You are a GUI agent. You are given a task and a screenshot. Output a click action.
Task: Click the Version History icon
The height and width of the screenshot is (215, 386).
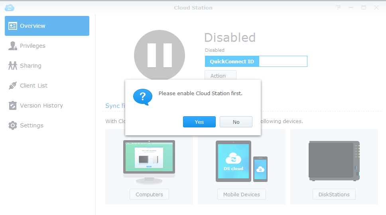(x=12, y=106)
